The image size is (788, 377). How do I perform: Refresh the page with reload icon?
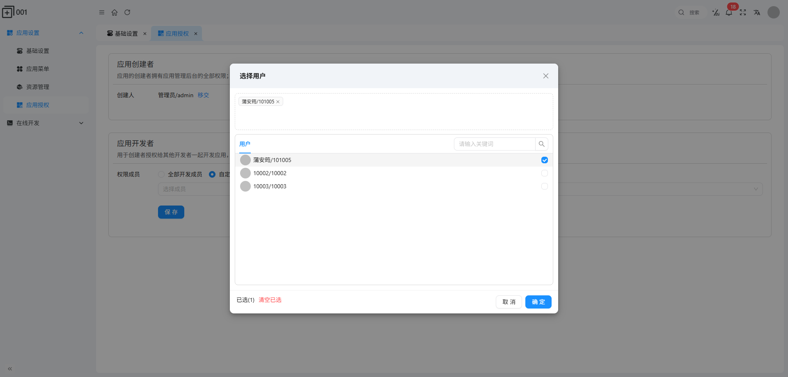click(127, 12)
